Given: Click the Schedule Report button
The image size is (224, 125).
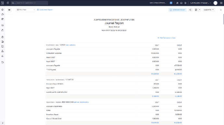Looking at the screenshot, I should point(178,10).
